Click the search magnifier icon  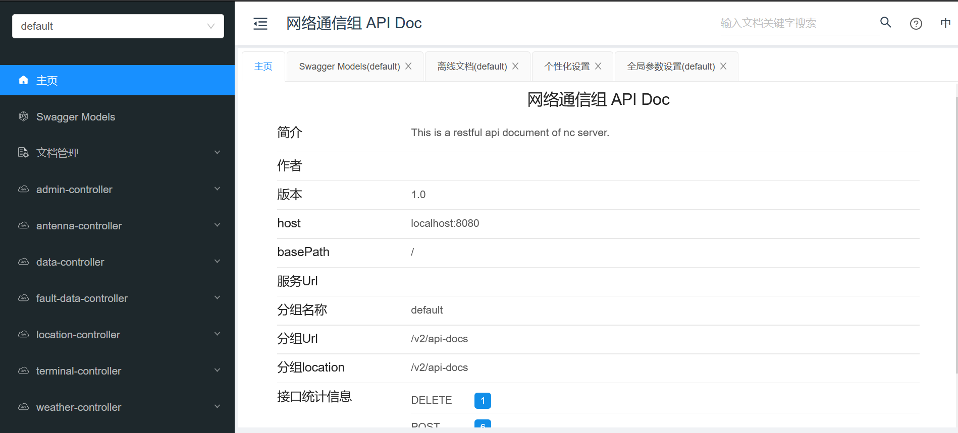click(886, 22)
